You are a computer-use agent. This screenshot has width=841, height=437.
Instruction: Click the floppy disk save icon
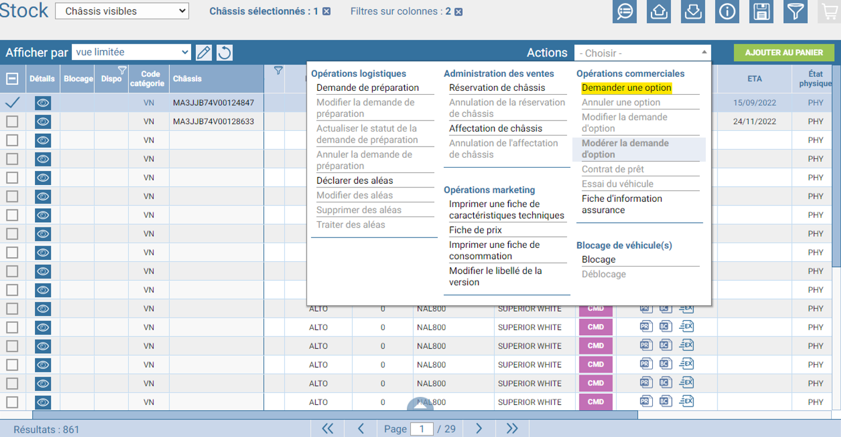click(x=761, y=12)
